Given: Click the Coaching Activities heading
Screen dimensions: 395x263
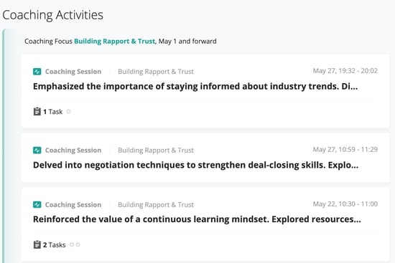Looking at the screenshot, I should point(52,15).
